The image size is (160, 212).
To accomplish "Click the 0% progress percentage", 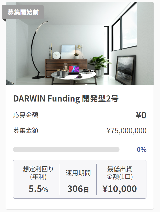I will point(142,150).
